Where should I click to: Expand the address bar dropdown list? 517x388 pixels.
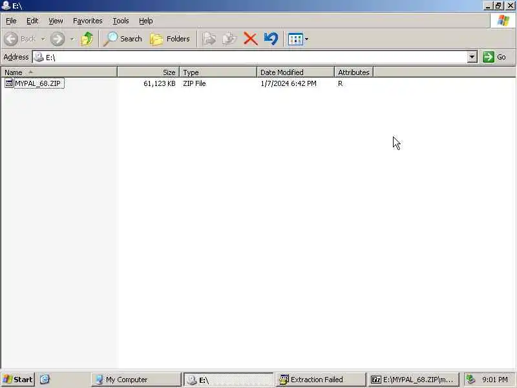point(472,57)
